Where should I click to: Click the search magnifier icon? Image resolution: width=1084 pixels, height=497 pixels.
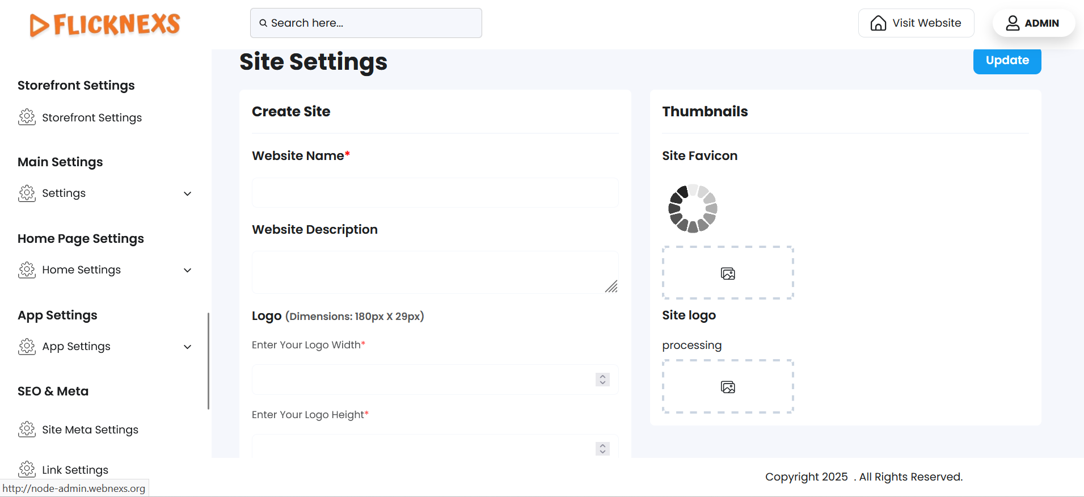pyautogui.click(x=263, y=23)
